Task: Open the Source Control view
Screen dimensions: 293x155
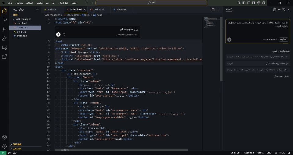Action: (x=5, y=29)
